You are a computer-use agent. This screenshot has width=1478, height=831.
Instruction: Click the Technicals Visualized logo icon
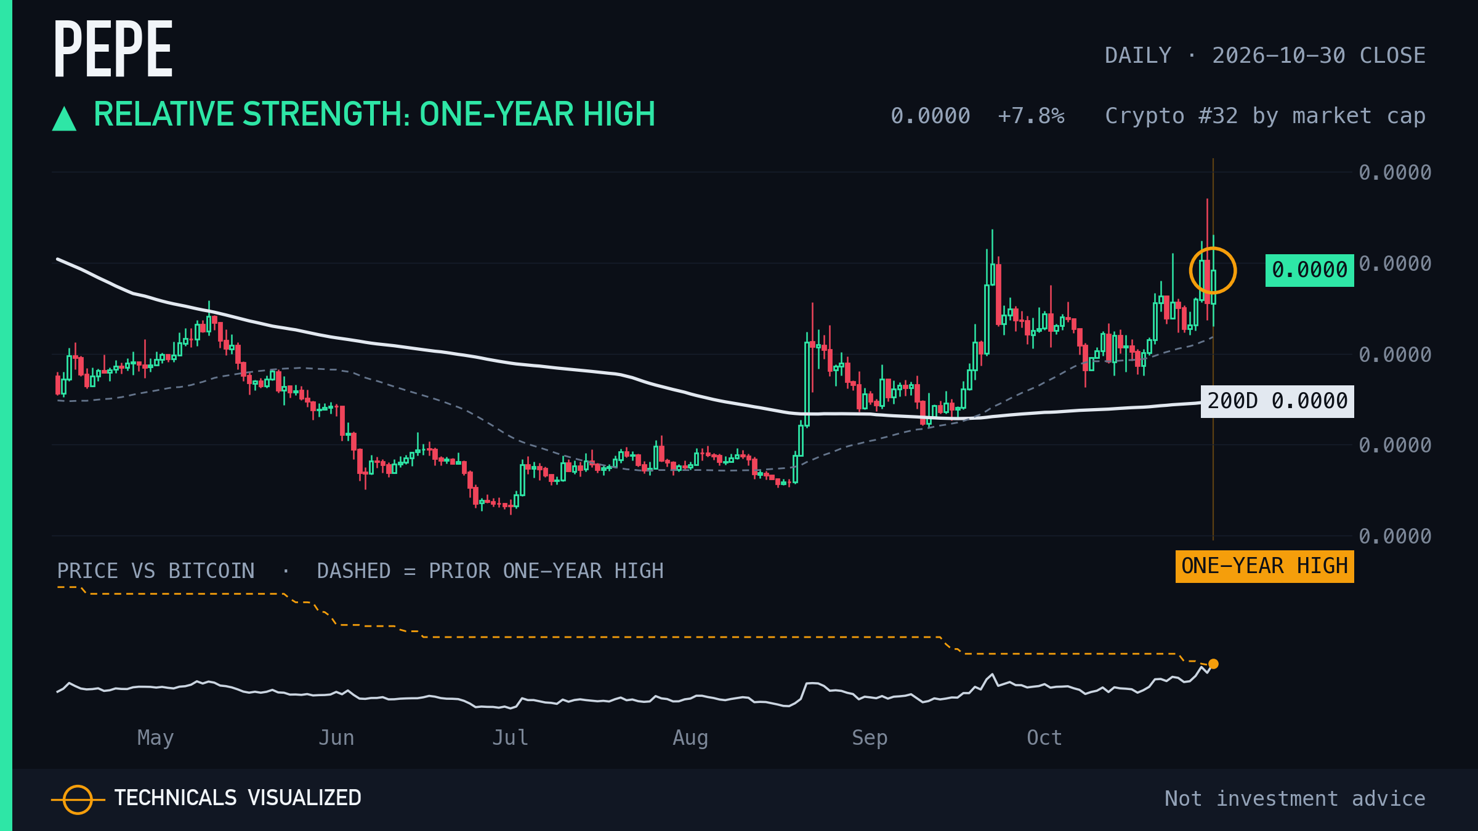click(x=78, y=800)
